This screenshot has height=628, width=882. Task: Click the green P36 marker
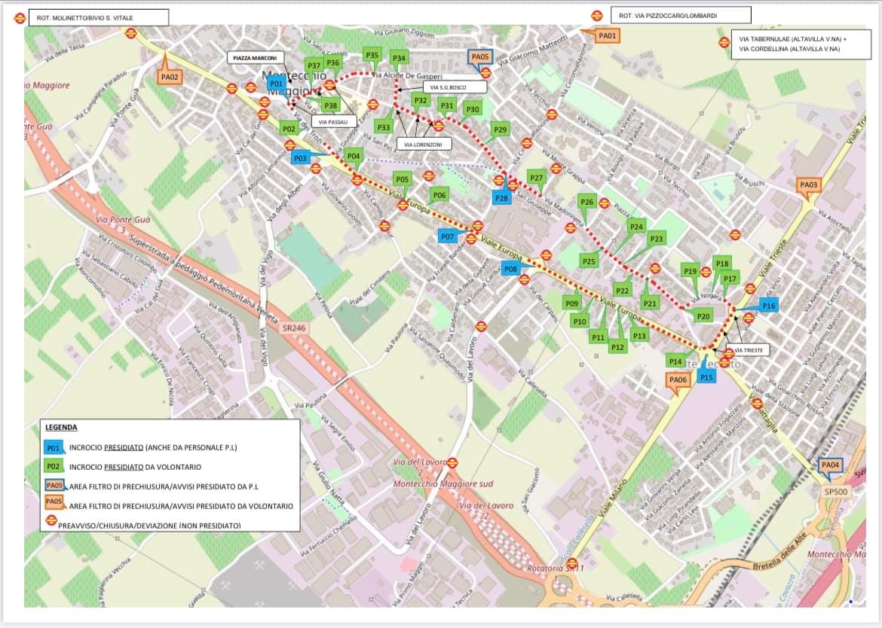[x=332, y=63]
